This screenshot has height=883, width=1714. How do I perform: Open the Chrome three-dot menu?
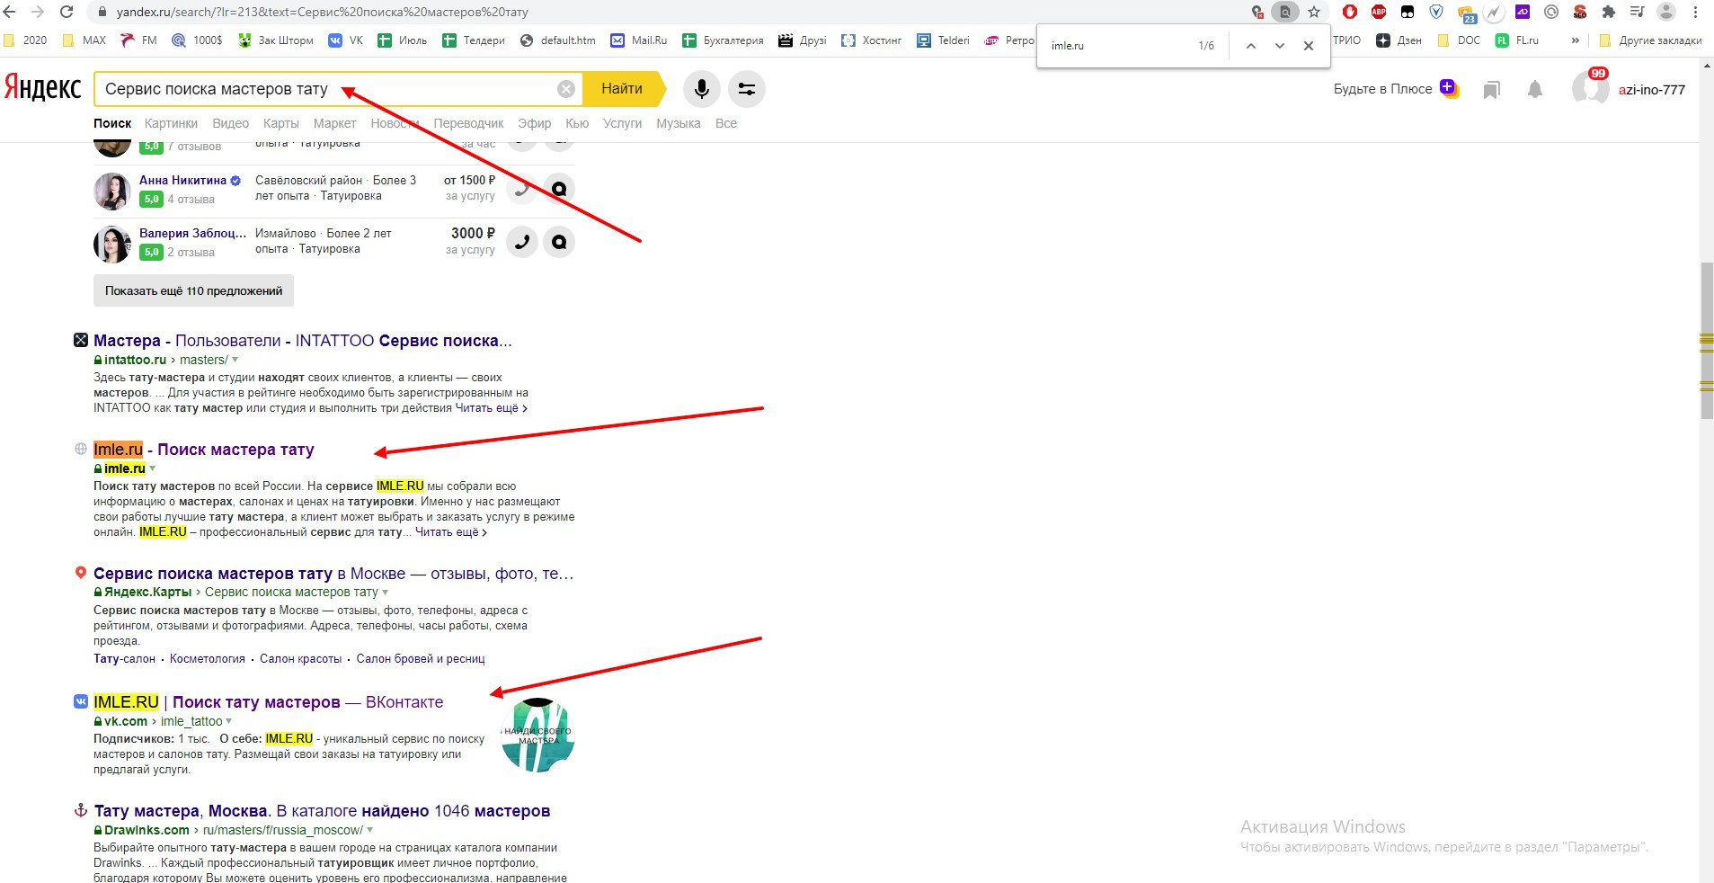1695,12
